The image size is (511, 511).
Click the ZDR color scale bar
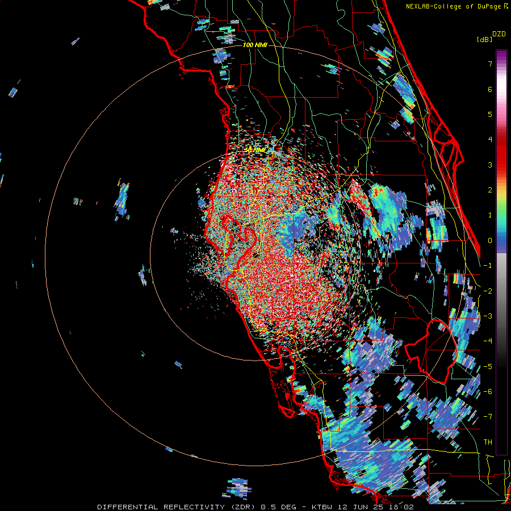tap(501, 252)
